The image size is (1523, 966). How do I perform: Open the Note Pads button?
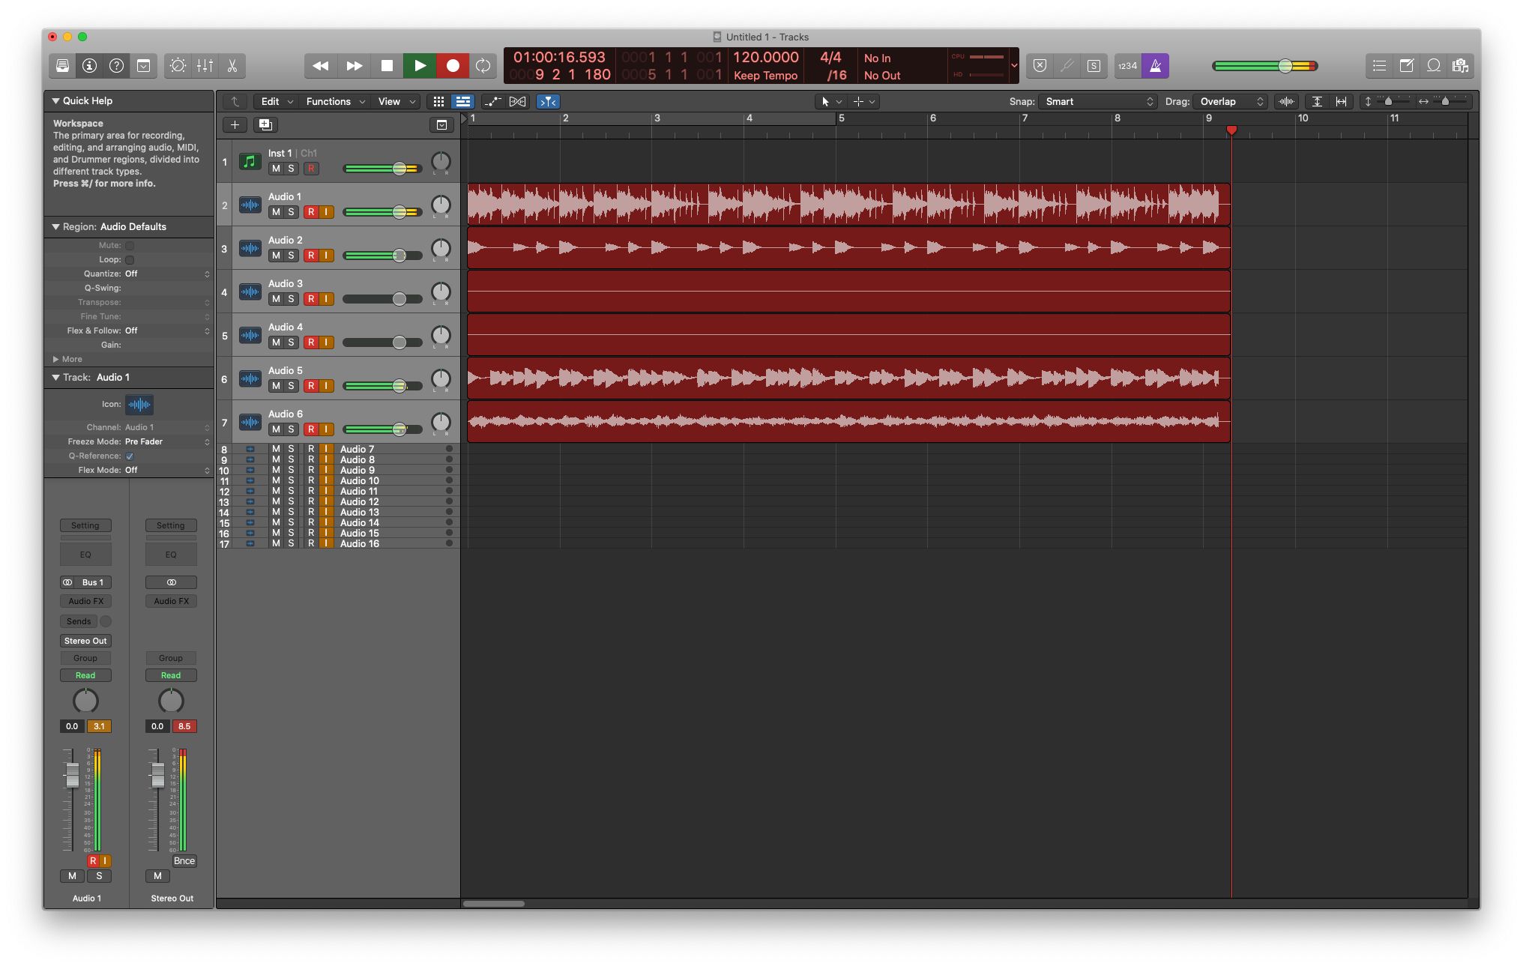[x=1406, y=66]
